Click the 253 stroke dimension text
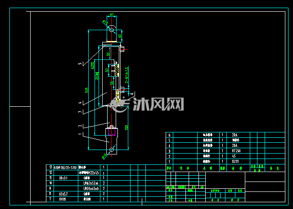 pyautogui.click(x=97, y=76)
